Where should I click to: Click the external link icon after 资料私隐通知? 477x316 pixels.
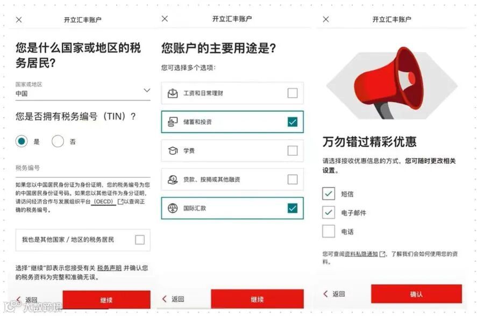382,254
